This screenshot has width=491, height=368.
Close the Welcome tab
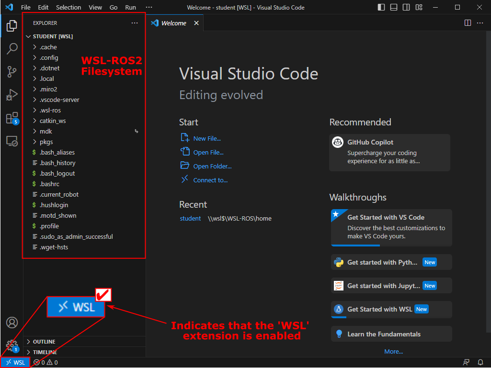196,23
